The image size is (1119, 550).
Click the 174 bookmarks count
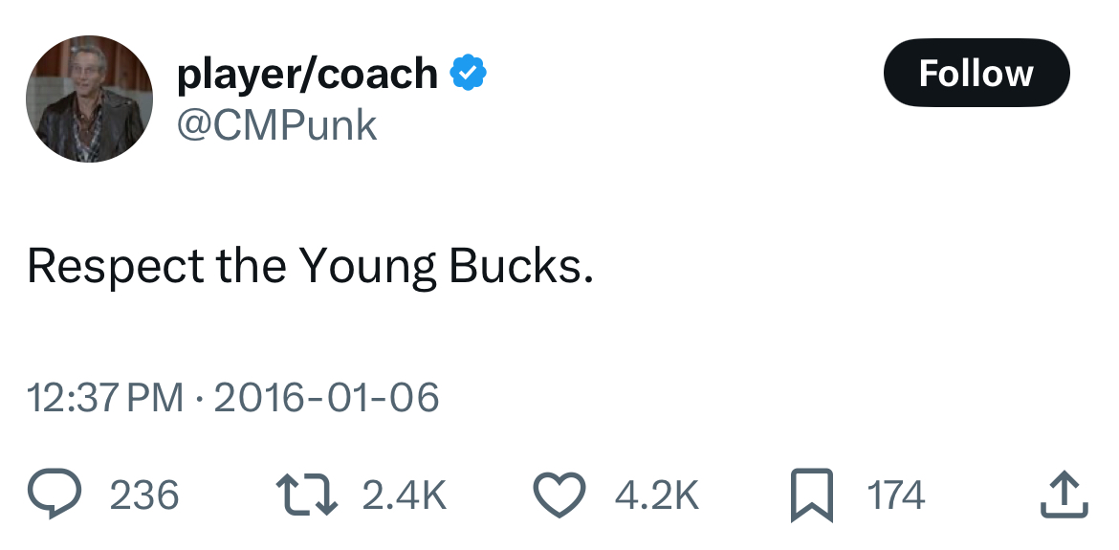896,495
